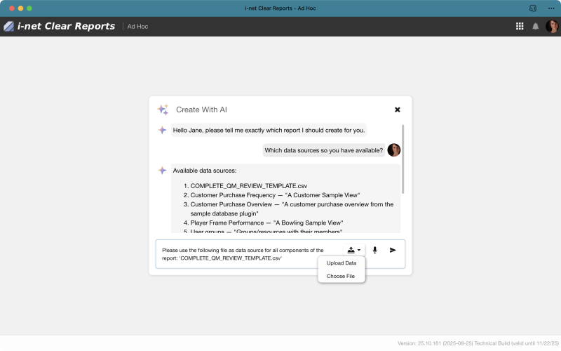Open the user profile avatar menu
Viewport: 561px width, 351px height.
click(552, 27)
